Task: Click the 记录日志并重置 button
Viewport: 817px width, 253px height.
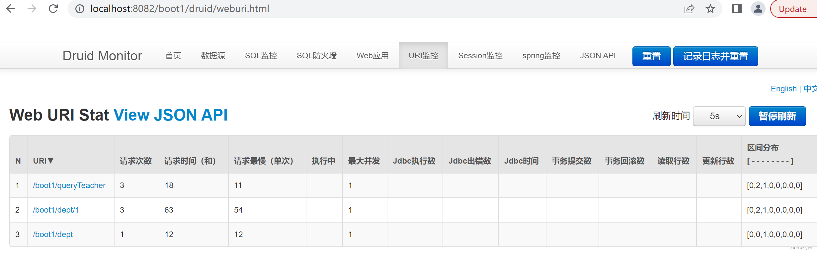Action: pos(715,56)
